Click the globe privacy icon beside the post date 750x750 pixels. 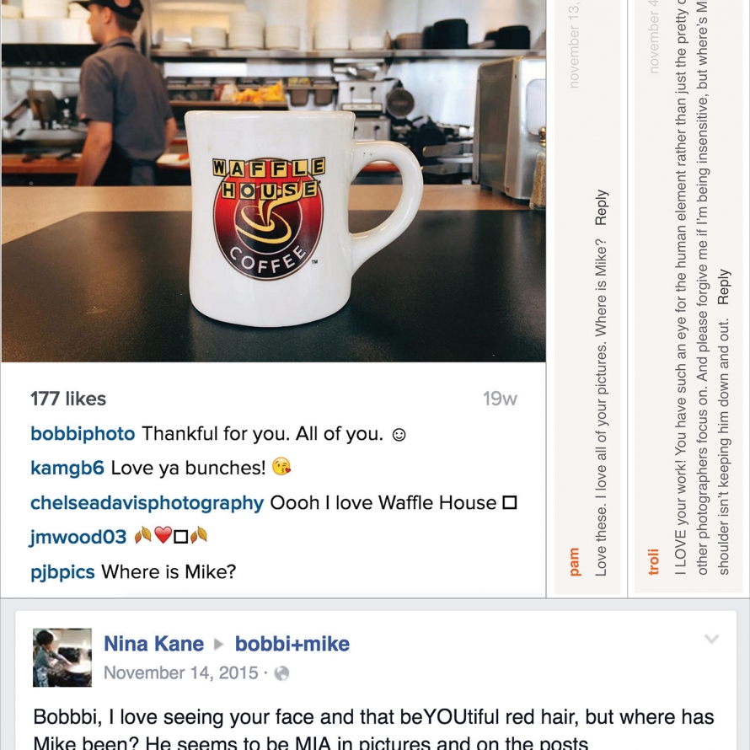pyautogui.click(x=281, y=673)
